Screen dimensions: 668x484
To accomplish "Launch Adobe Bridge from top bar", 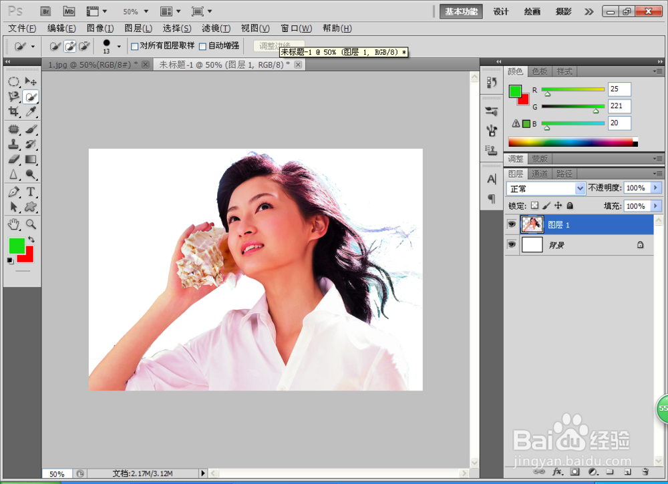I will click(x=45, y=11).
